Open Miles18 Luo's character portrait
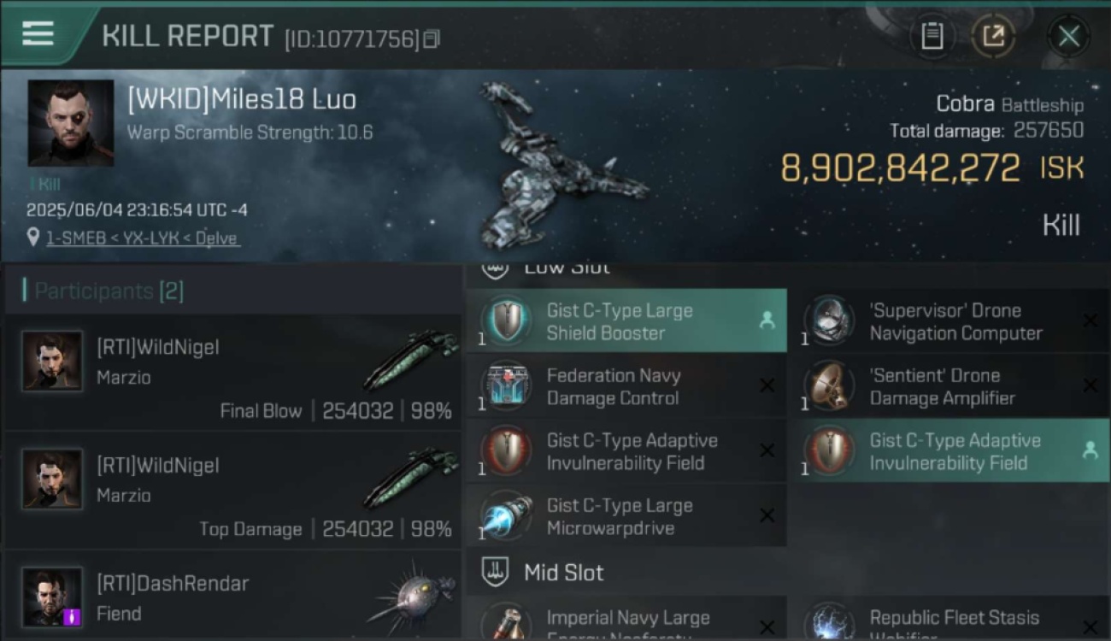The image size is (1111, 641). pos(71,123)
